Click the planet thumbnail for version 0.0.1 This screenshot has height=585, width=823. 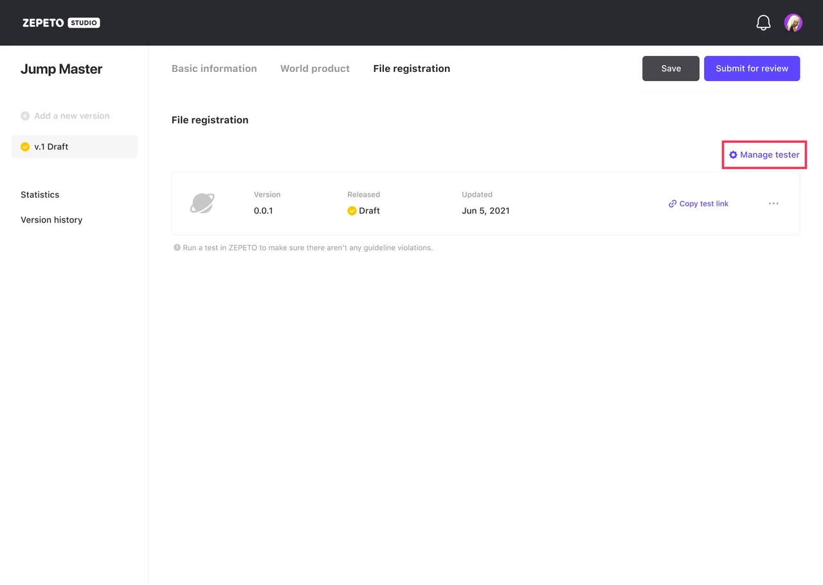pos(203,203)
